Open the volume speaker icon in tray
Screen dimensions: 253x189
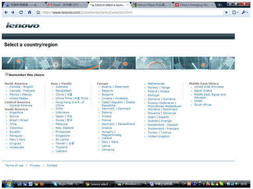pyautogui.click(x=237, y=184)
